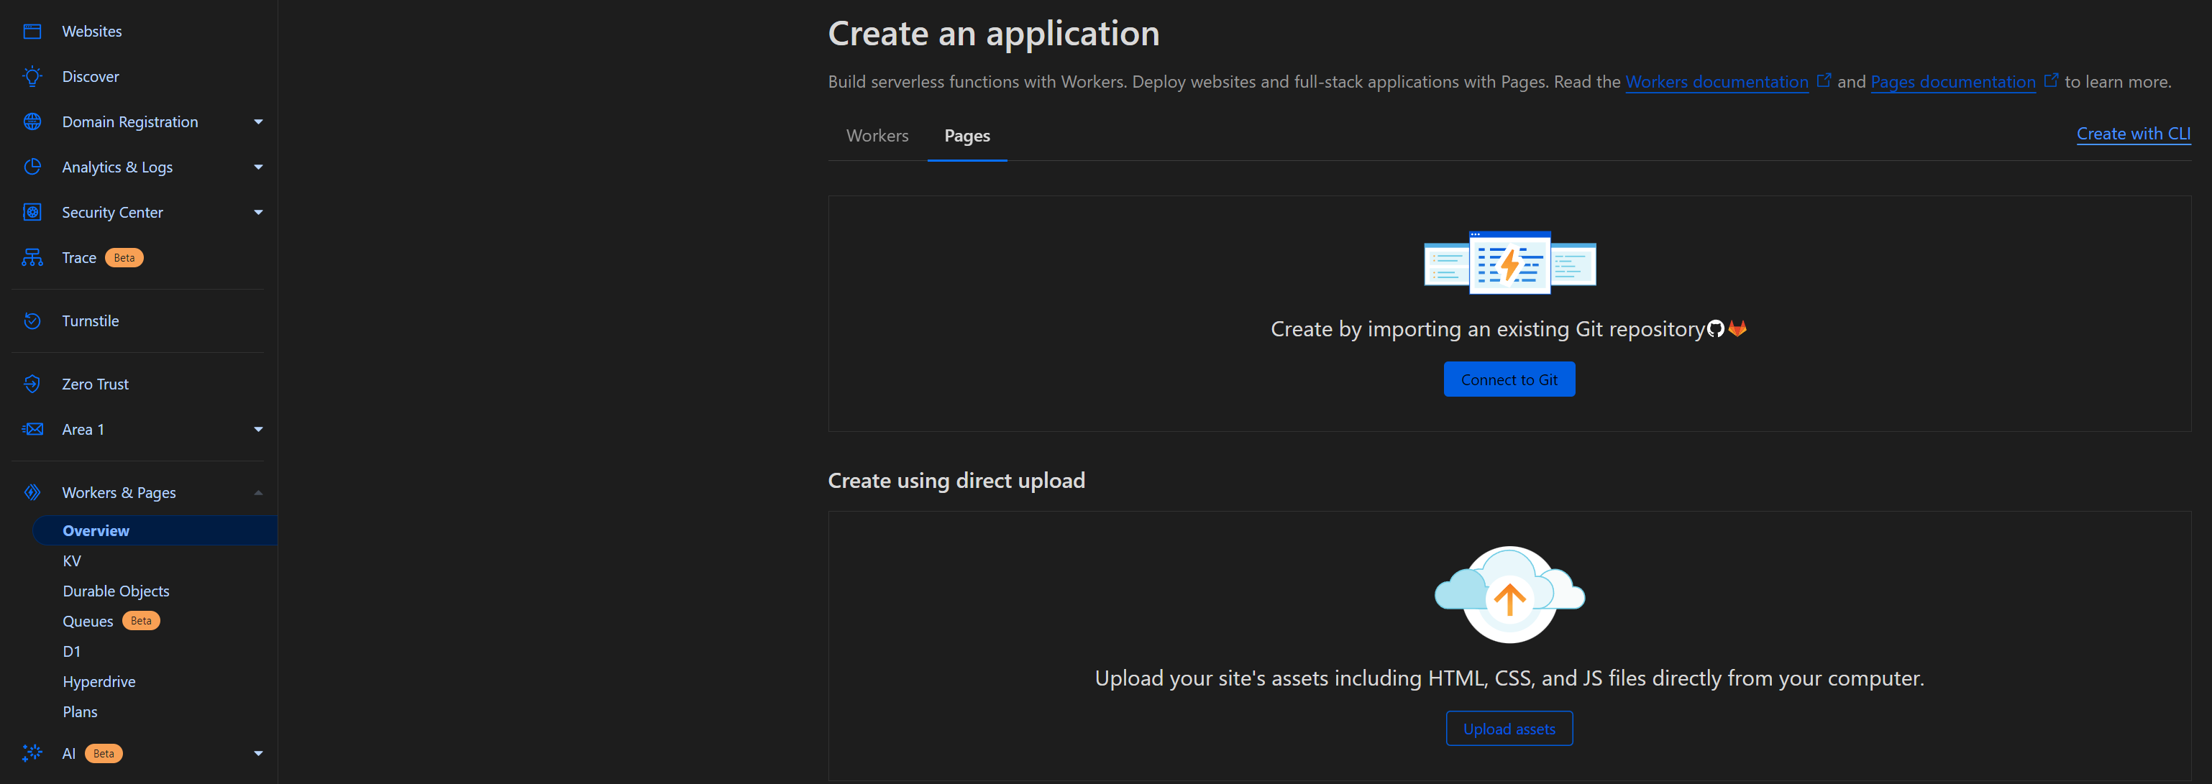
Task: Click Connect to Git button
Action: 1509,379
